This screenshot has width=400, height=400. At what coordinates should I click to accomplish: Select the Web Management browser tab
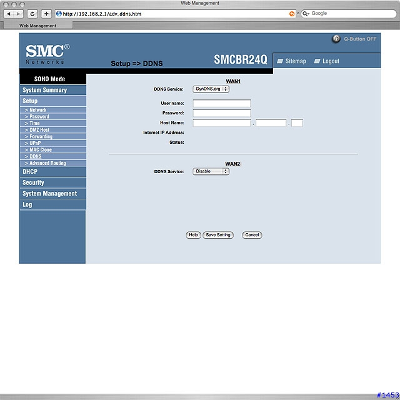point(37,26)
